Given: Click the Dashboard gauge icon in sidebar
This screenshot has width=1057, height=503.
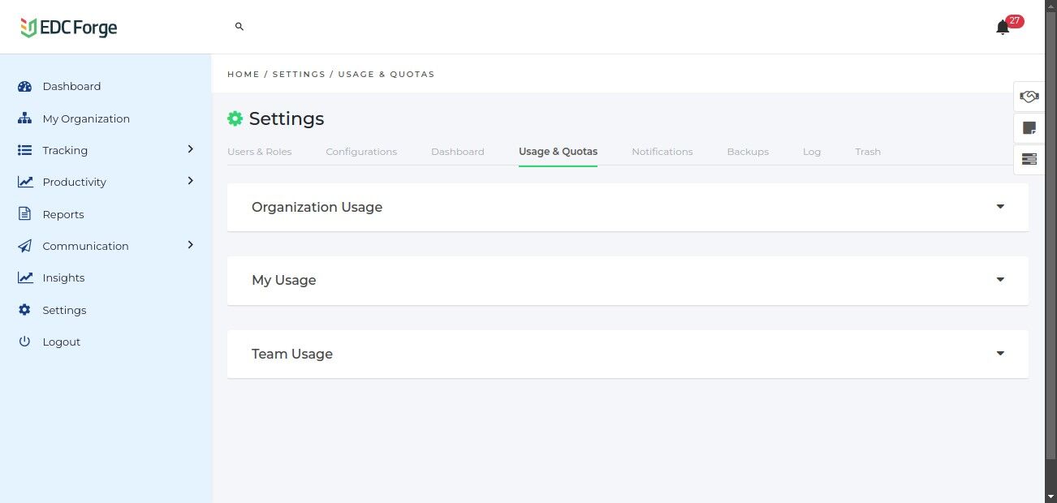Looking at the screenshot, I should [24, 87].
